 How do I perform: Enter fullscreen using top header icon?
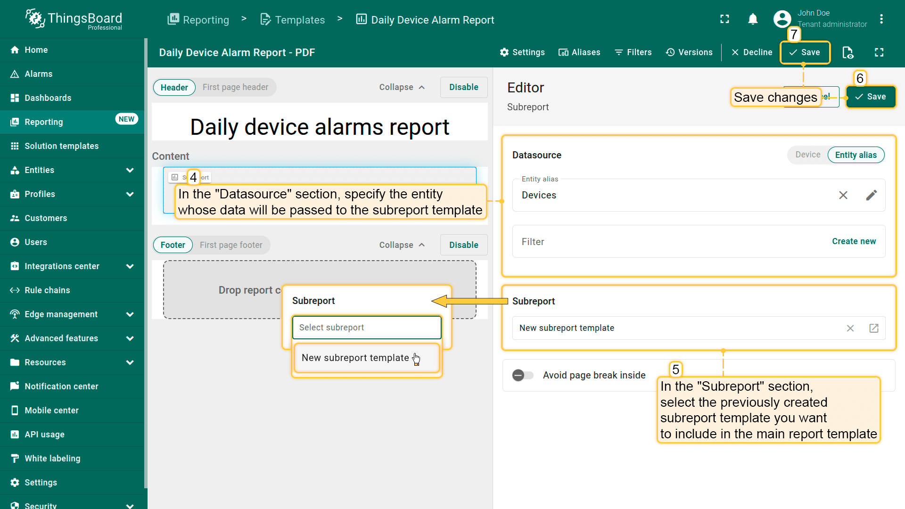(724, 19)
